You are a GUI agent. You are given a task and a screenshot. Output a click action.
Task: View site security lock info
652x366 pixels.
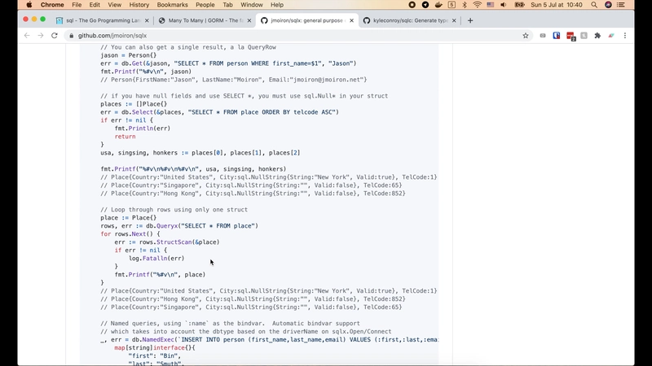pos(71,36)
